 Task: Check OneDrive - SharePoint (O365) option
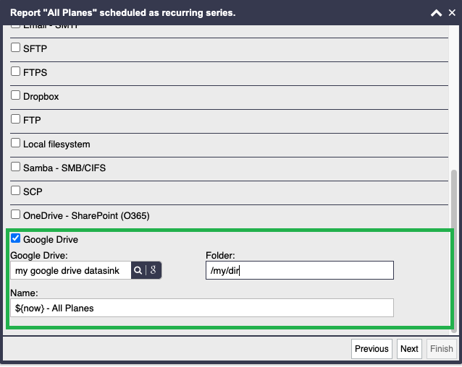point(15,215)
